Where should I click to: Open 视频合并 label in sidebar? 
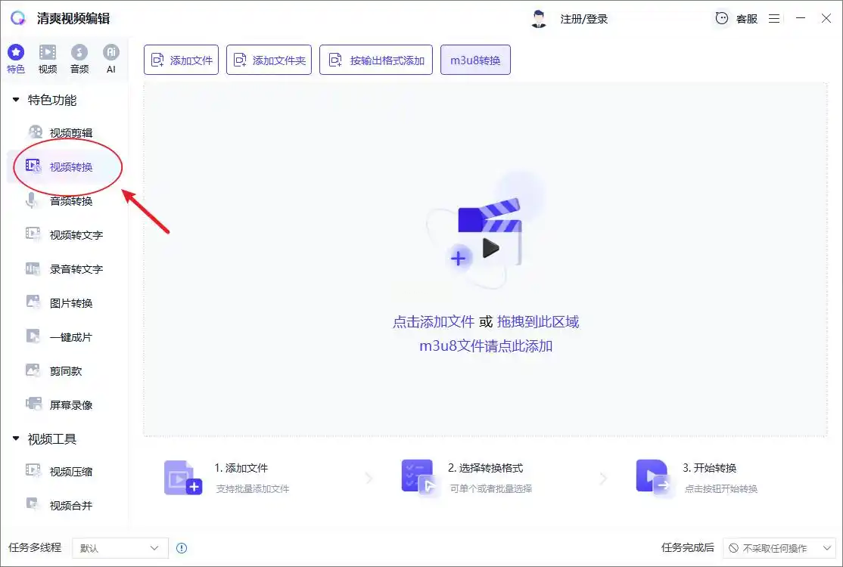coord(71,505)
